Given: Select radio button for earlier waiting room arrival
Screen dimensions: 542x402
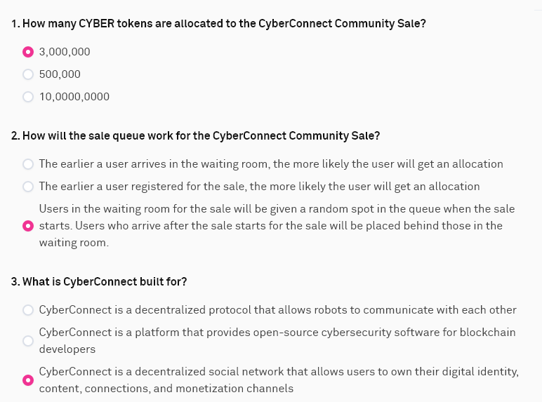Looking at the screenshot, I should pyautogui.click(x=28, y=164).
